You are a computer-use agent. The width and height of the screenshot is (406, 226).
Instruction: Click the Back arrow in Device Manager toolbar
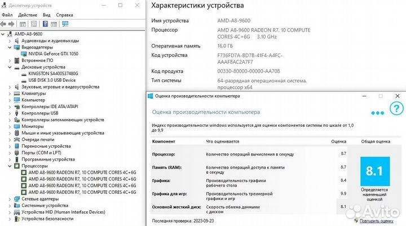coord(3,24)
